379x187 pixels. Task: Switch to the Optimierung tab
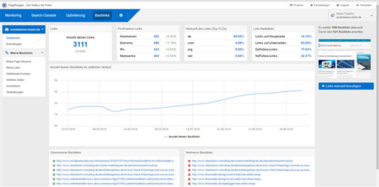(75, 15)
